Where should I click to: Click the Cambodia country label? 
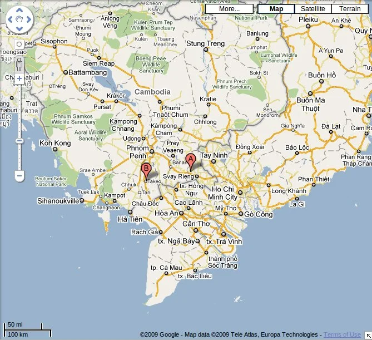click(x=152, y=92)
